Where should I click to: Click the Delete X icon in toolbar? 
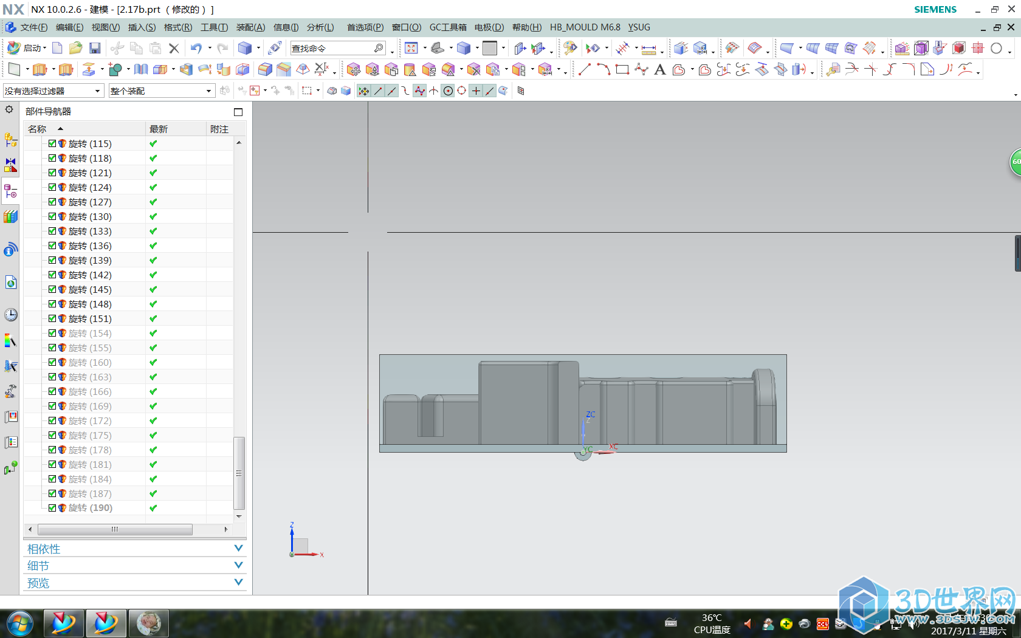click(174, 48)
